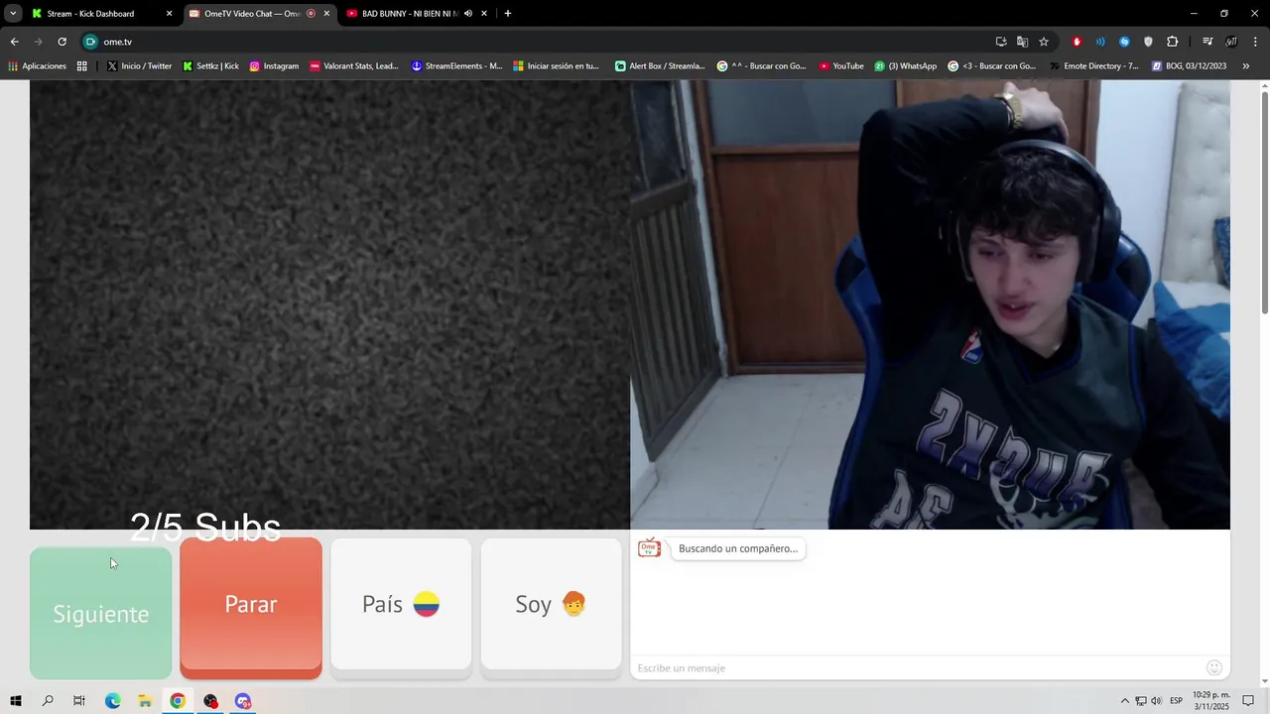Expand the hidden bookmarks overflow chevron
This screenshot has height=714, width=1270.
(x=1246, y=66)
